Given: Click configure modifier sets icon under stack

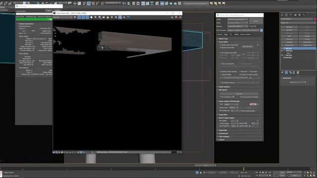Looking at the screenshot, I should [x=298, y=73].
